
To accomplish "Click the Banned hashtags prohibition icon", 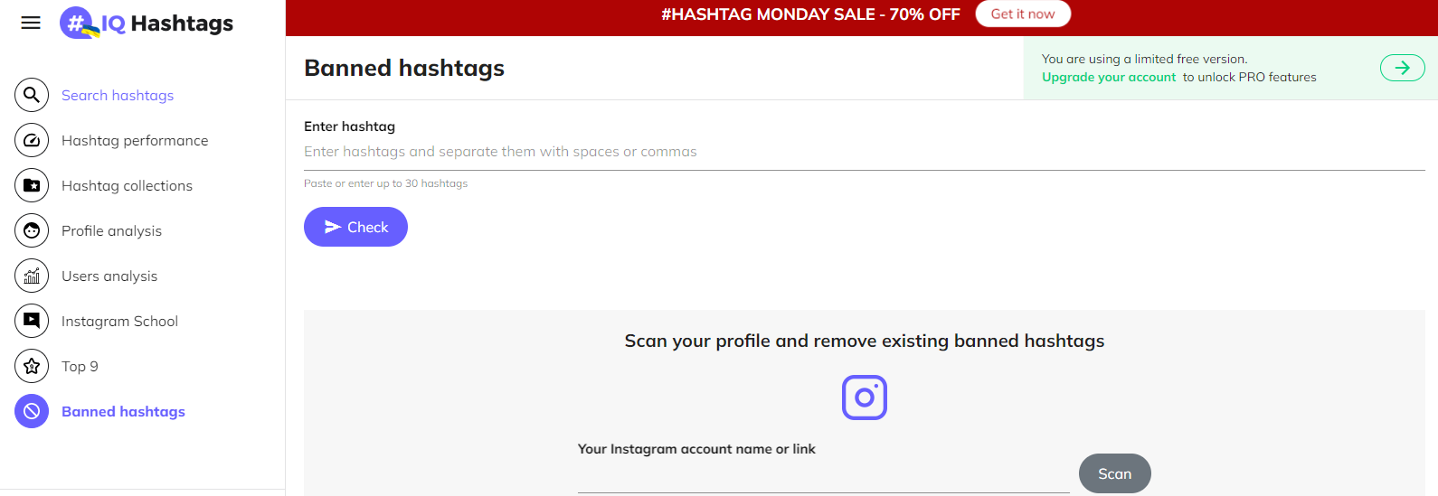I will click(x=32, y=411).
